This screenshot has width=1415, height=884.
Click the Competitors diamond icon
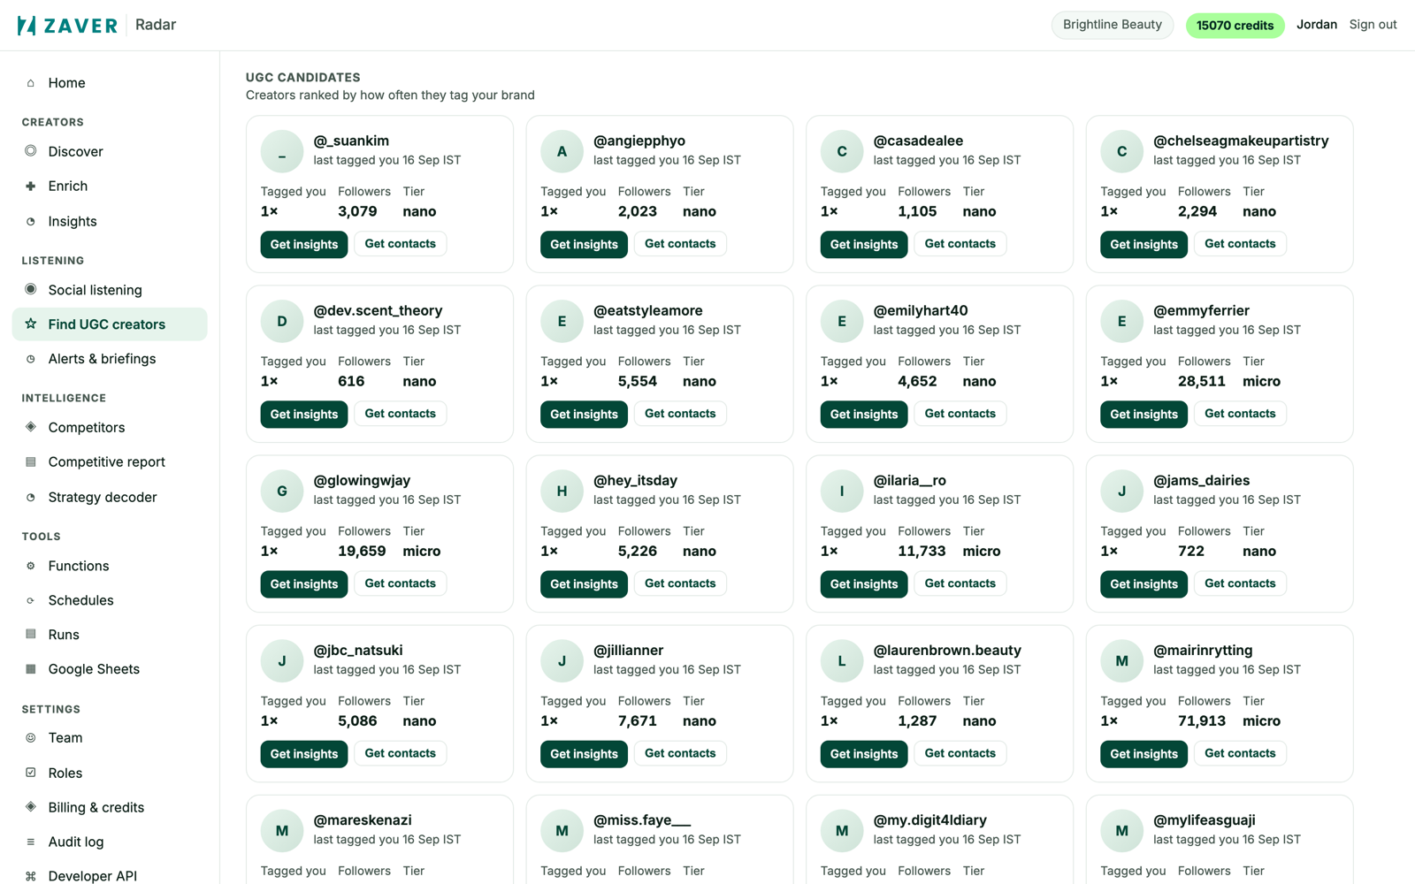31,427
